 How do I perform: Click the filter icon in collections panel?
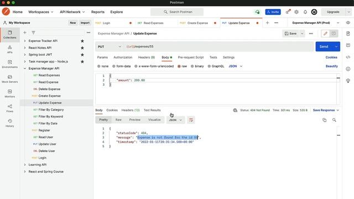pyautogui.click(x=33, y=33)
